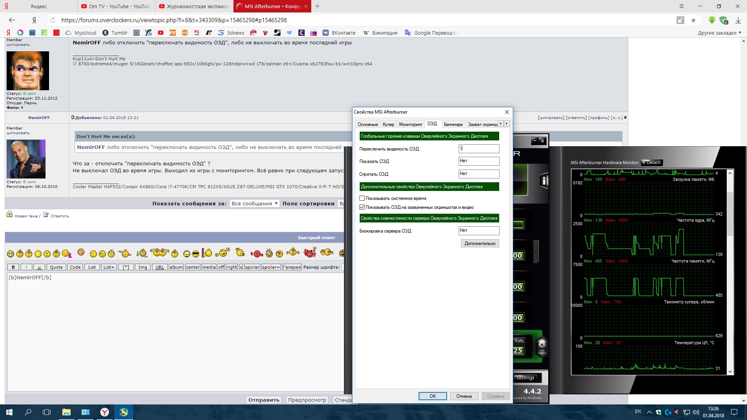The height and width of the screenshot is (420, 747).
Task: Insert the first smiley emoticon
Action: [x=11, y=254]
